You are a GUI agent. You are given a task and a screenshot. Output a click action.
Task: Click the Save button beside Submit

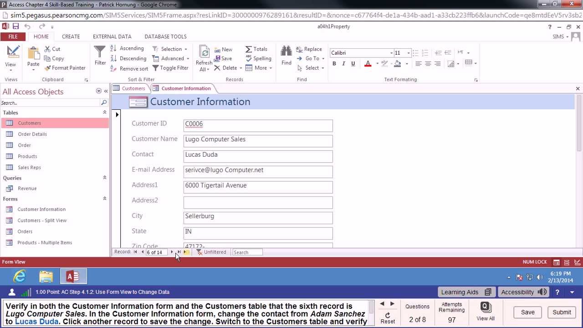tap(528, 312)
